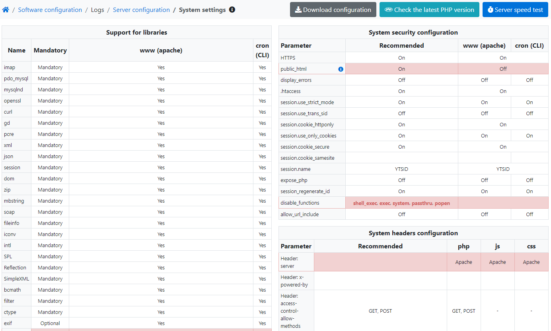Click the imap library name
The height and width of the screenshot is (331, 551).
[10, 67]
